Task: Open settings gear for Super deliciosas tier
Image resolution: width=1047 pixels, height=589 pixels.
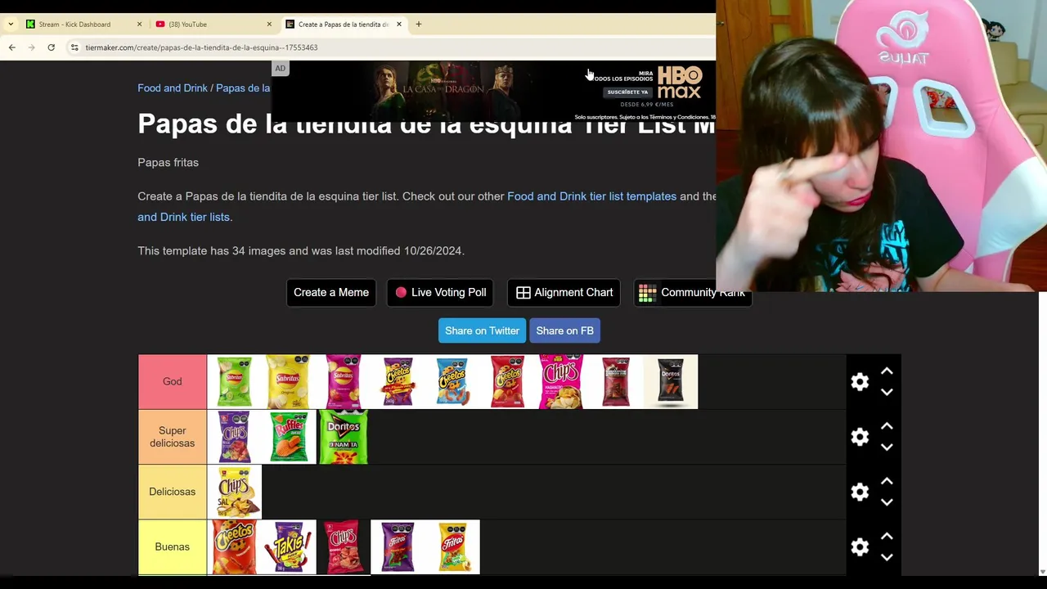Action: tap(860, 437)
